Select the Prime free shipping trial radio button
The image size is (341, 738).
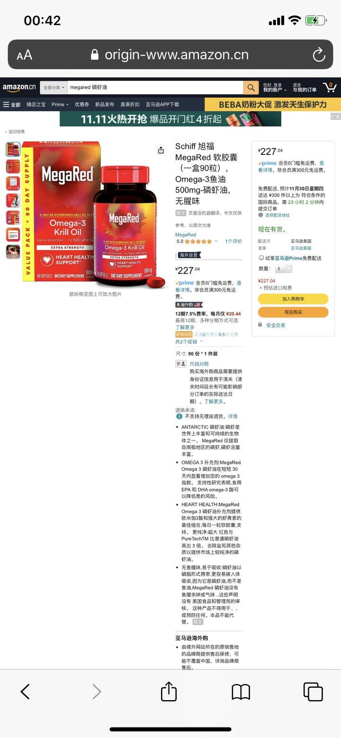coord(261,258)
